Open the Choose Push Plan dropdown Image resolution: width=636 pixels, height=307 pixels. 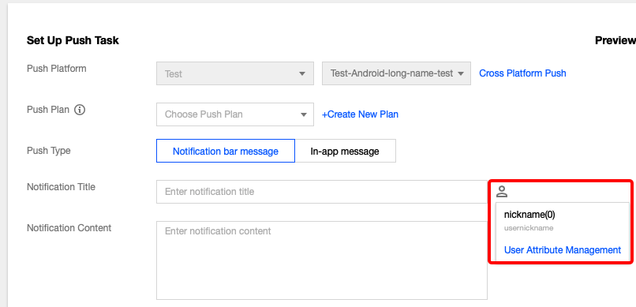pos(235,114)
